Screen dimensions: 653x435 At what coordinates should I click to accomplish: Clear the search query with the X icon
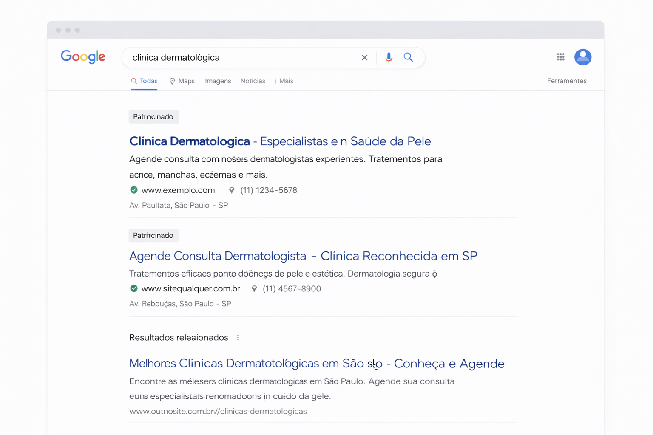[x=364, y=57]
